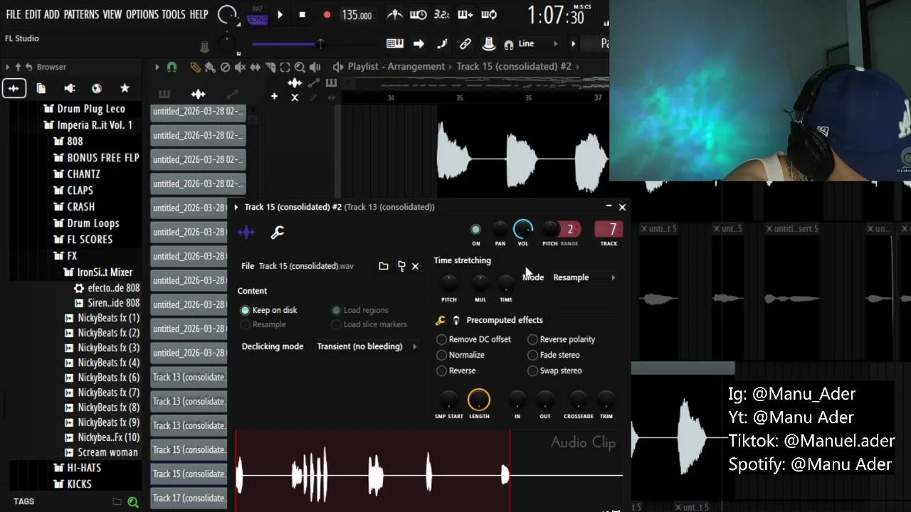Select the playlist Paint brush tool
The height and width of the screenshot is (512, 911).
pyautogui.click(x=210, y=67)
